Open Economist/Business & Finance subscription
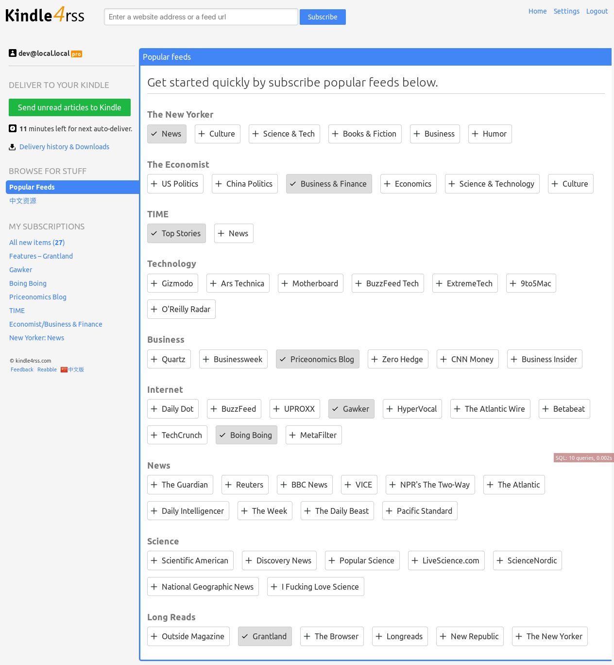 click(x=56, y=324)
